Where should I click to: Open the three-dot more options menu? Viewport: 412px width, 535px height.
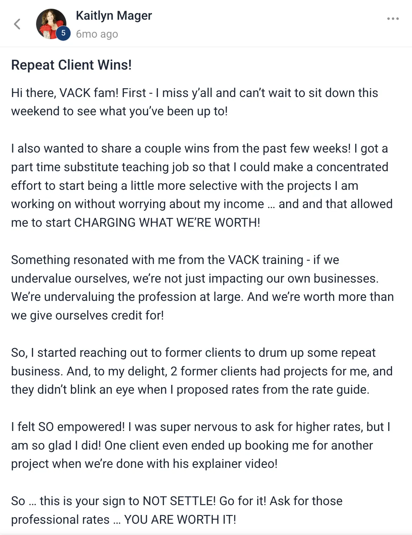point(393,19)
